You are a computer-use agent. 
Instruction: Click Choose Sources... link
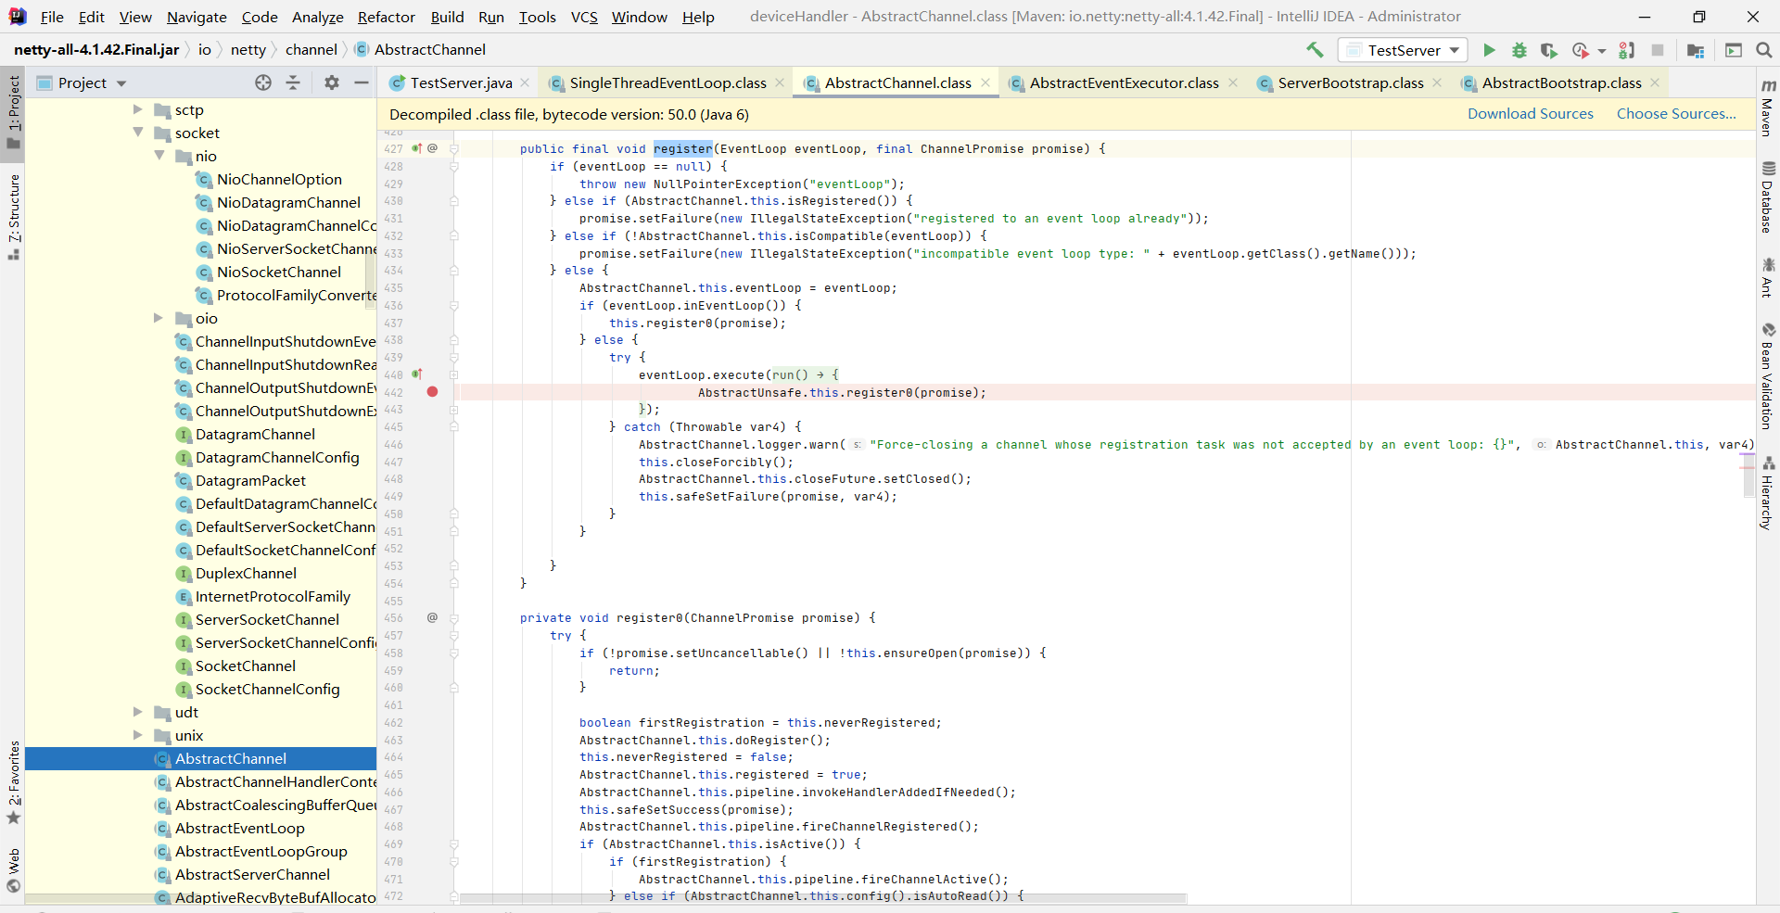coord(1676,113)
